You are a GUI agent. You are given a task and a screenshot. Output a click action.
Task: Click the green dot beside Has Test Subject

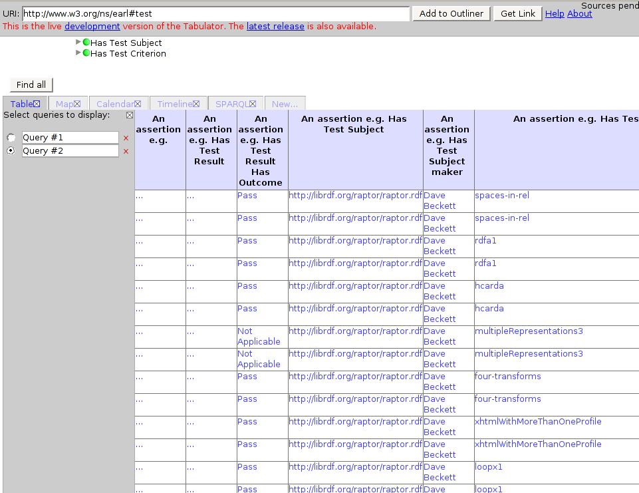(x=86, y=42)
